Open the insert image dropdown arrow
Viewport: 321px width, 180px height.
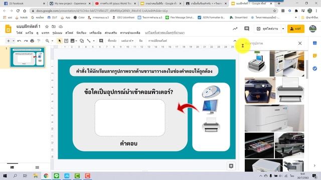click(76, 41)
